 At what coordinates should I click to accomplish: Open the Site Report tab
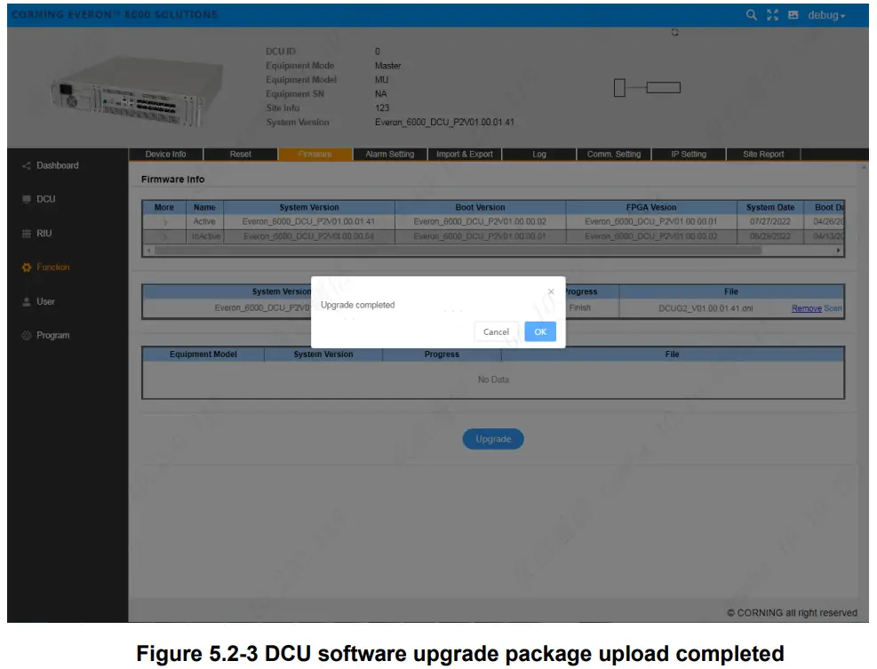tap(763, 155)
